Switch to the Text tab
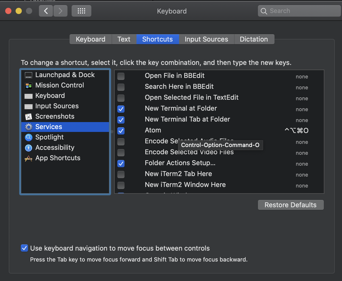Screen dimensions: 342x281 [x=124, y=39]
